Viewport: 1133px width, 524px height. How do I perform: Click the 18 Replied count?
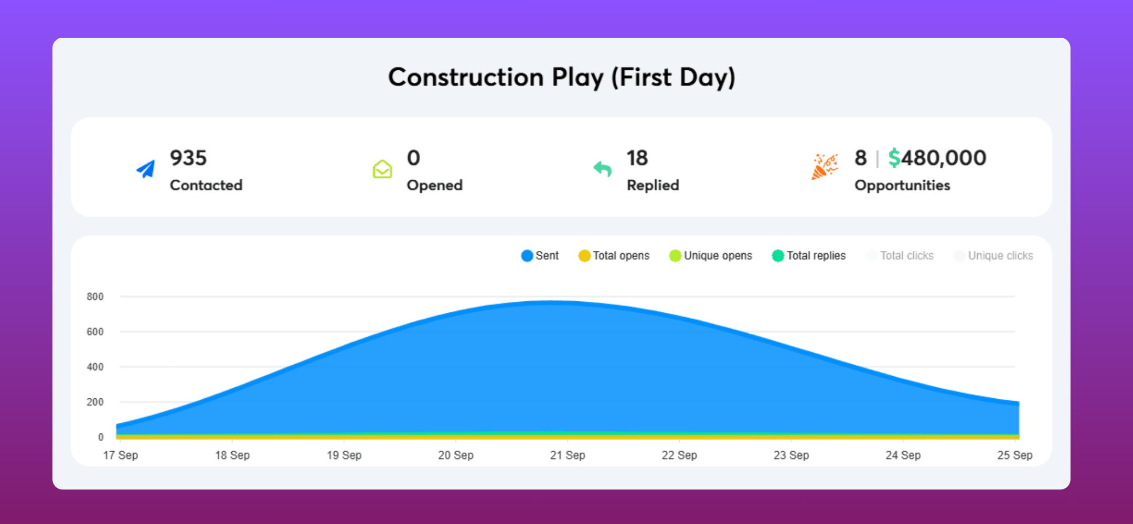637,158
